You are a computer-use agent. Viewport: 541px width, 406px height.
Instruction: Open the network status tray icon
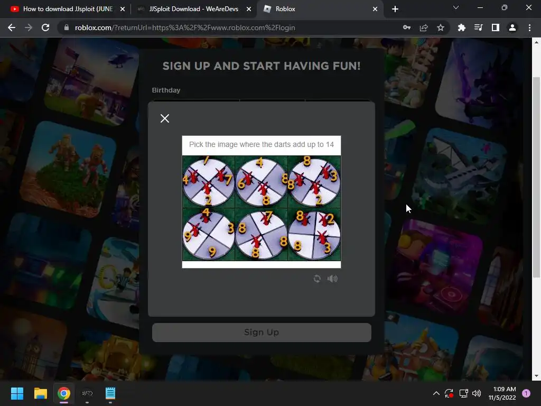point(463,393)
